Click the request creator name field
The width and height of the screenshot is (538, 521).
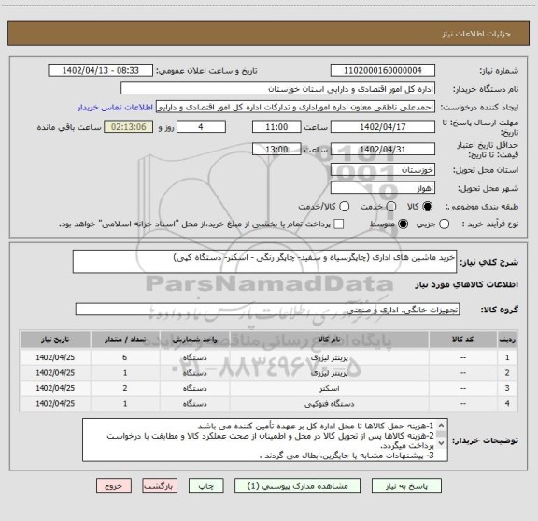click(x=295, y=108)
